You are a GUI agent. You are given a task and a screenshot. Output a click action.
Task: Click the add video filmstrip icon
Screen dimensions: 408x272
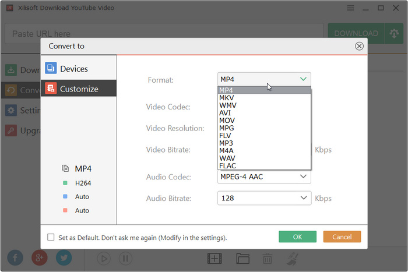tap(214, 259)
